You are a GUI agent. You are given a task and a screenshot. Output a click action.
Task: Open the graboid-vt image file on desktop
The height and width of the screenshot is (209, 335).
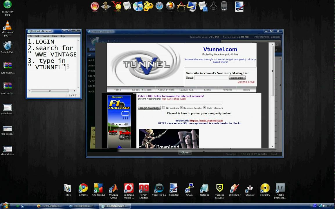(8, 109)
